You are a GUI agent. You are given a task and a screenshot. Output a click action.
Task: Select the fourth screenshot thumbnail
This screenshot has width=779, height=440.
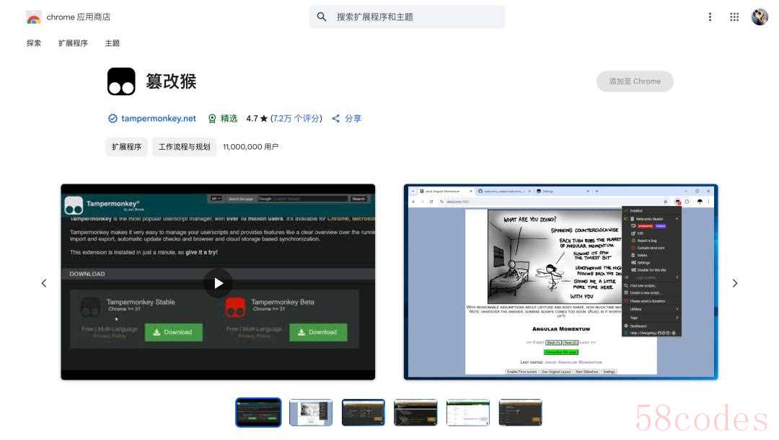coord(415,412)
